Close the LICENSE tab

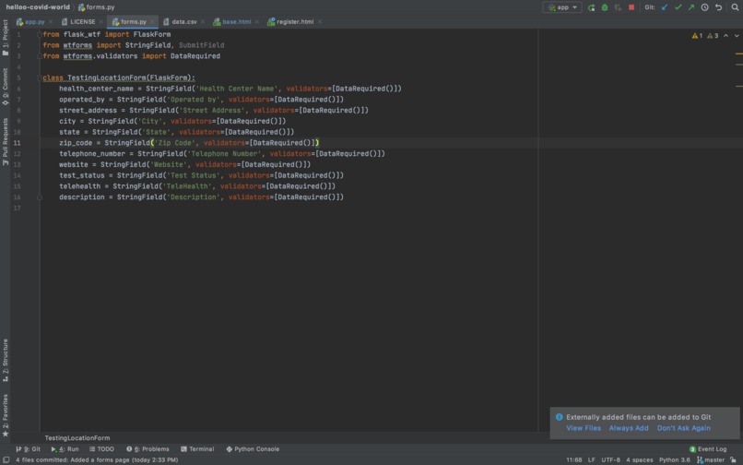100,22
